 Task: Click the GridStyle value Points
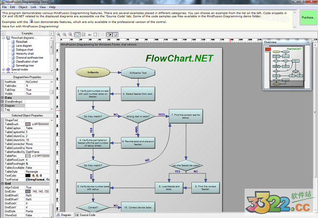37,211
